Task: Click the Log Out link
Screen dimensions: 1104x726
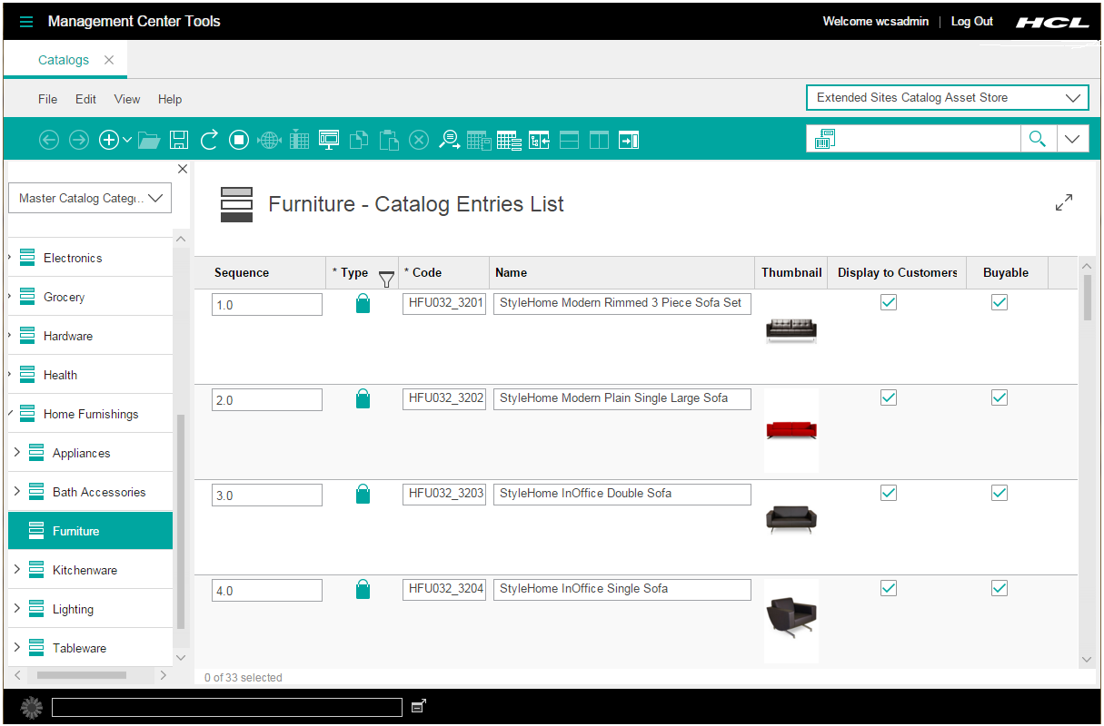Action: pyautogui.click(x=971, y=22)
